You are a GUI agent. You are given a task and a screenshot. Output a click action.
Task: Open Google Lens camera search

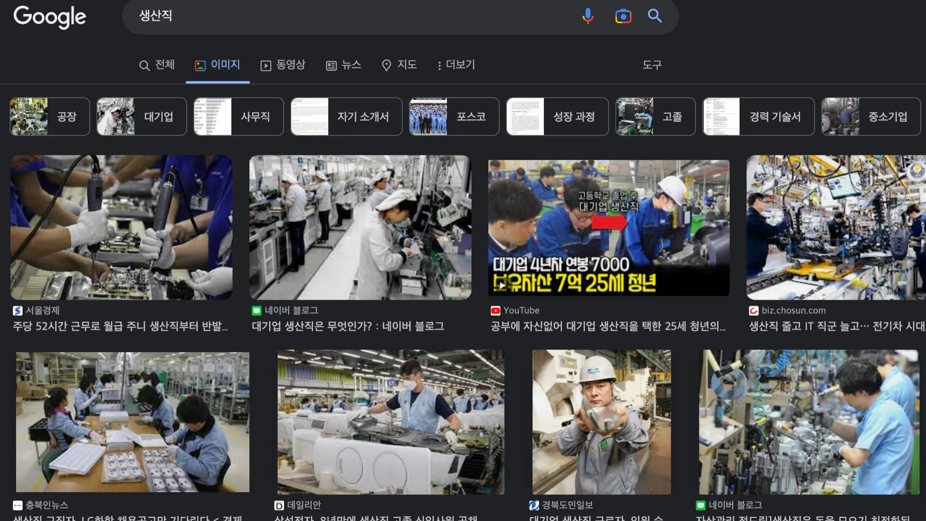pos(623,16)
